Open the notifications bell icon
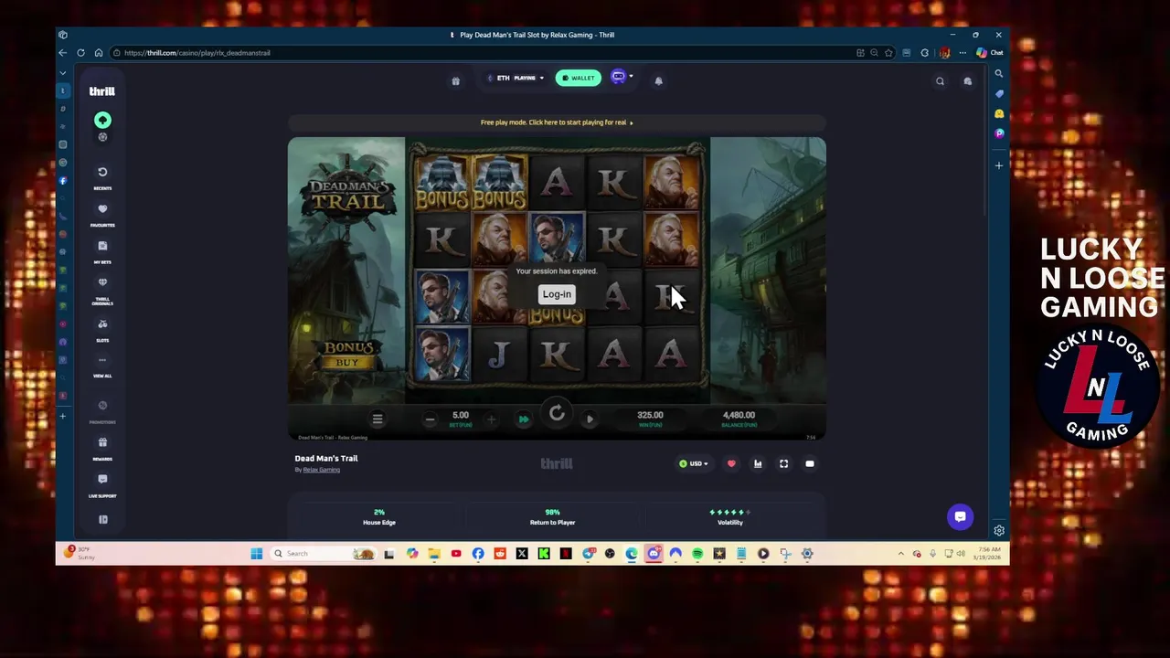 658,80
